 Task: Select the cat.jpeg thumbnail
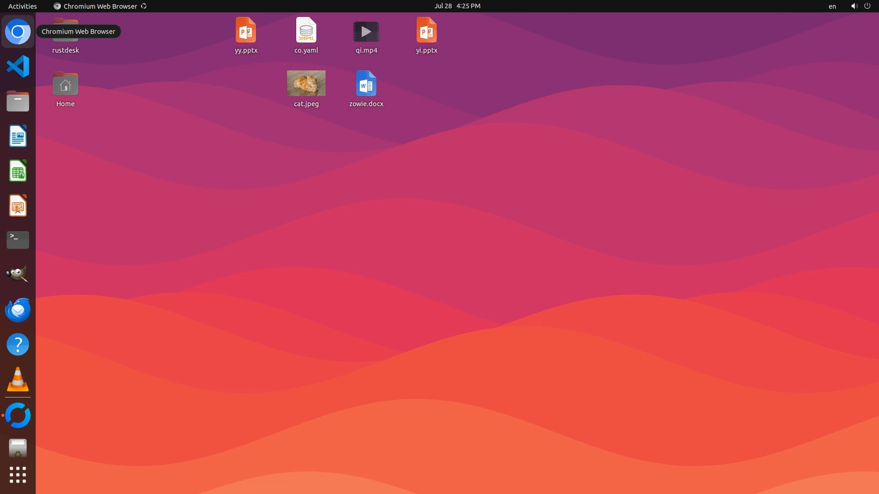(306, 83)
